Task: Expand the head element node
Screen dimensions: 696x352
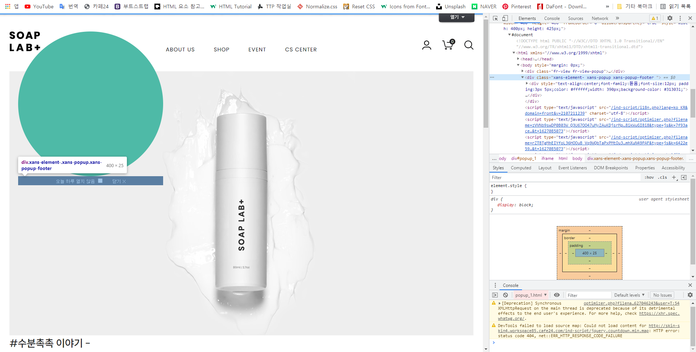Action: pyautogui.click(x=518, y=59)
